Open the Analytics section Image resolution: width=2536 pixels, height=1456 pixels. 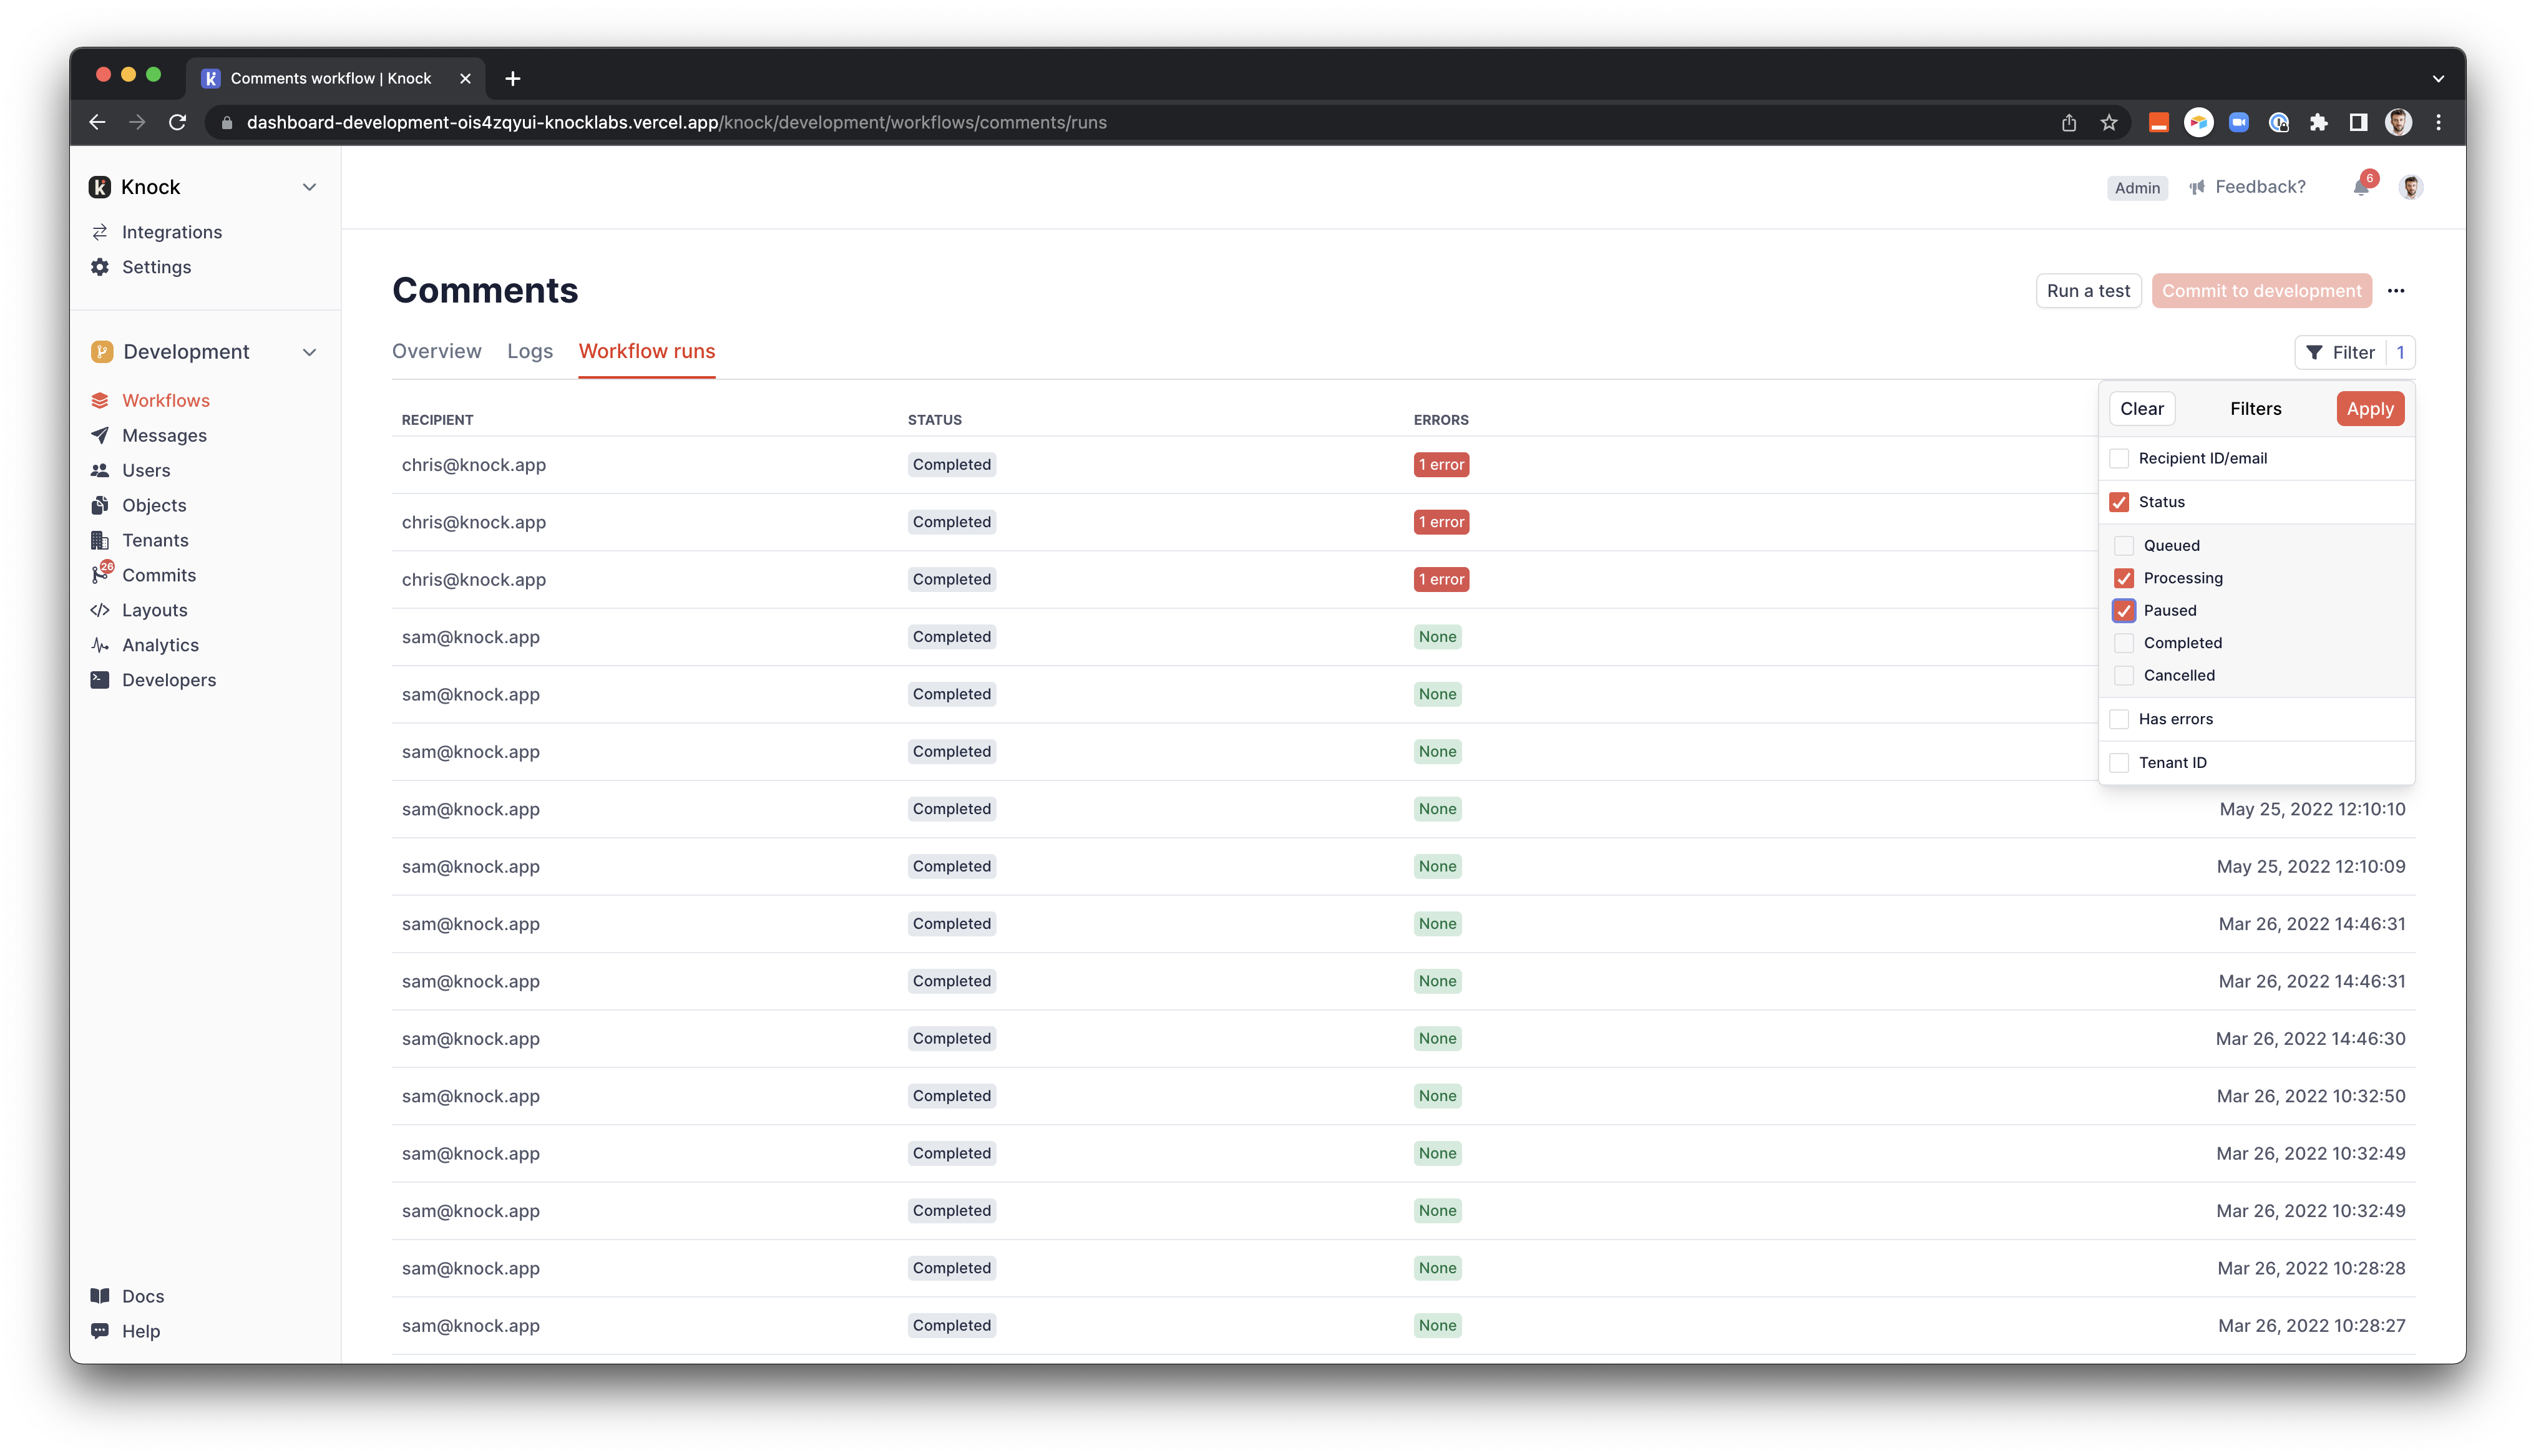(x=160, y=645)
